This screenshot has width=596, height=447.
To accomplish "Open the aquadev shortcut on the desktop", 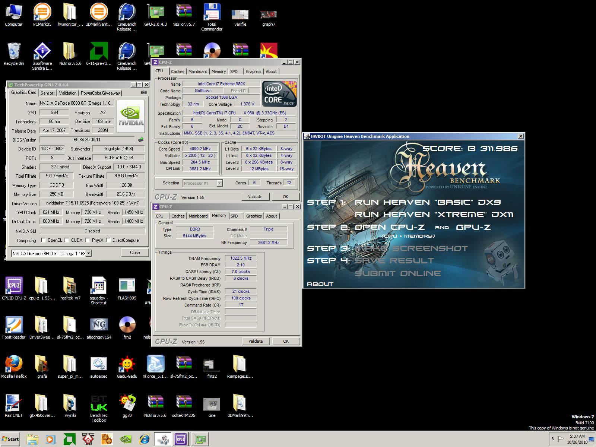I will pyautogui.click(x=99, y=291).
